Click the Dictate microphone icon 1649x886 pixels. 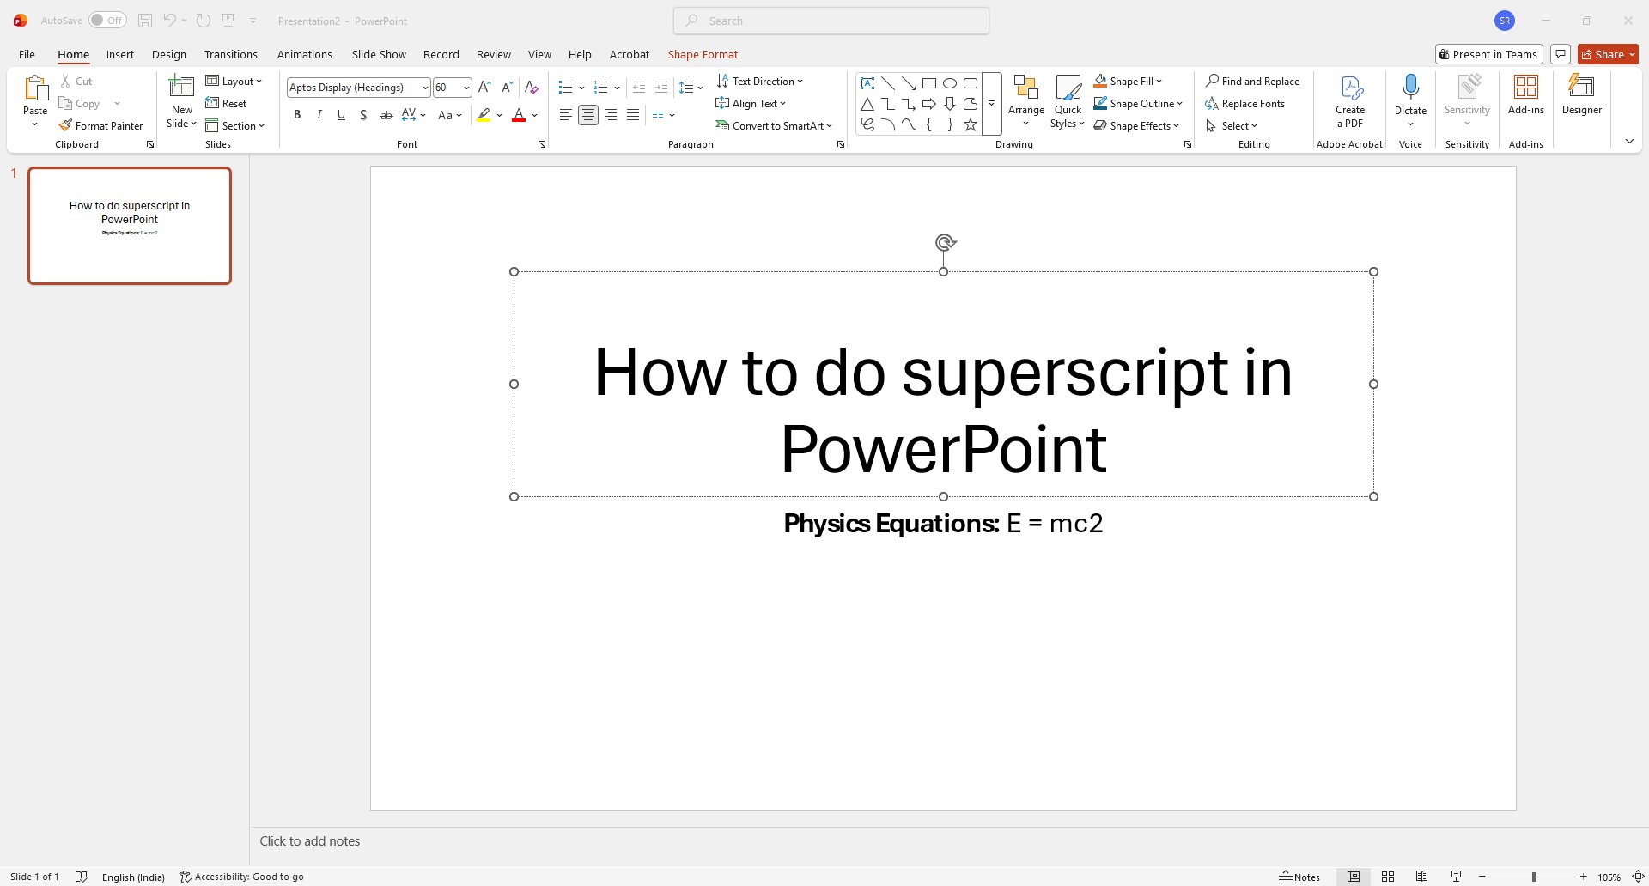pos(1410,87)
